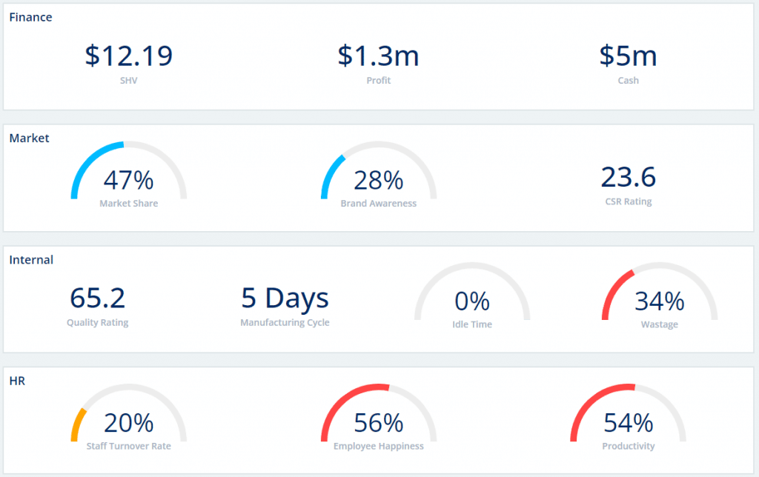Click the Staff Turnover Rate label
Screen dimensions: 759x477
click(x=128, y=446)
